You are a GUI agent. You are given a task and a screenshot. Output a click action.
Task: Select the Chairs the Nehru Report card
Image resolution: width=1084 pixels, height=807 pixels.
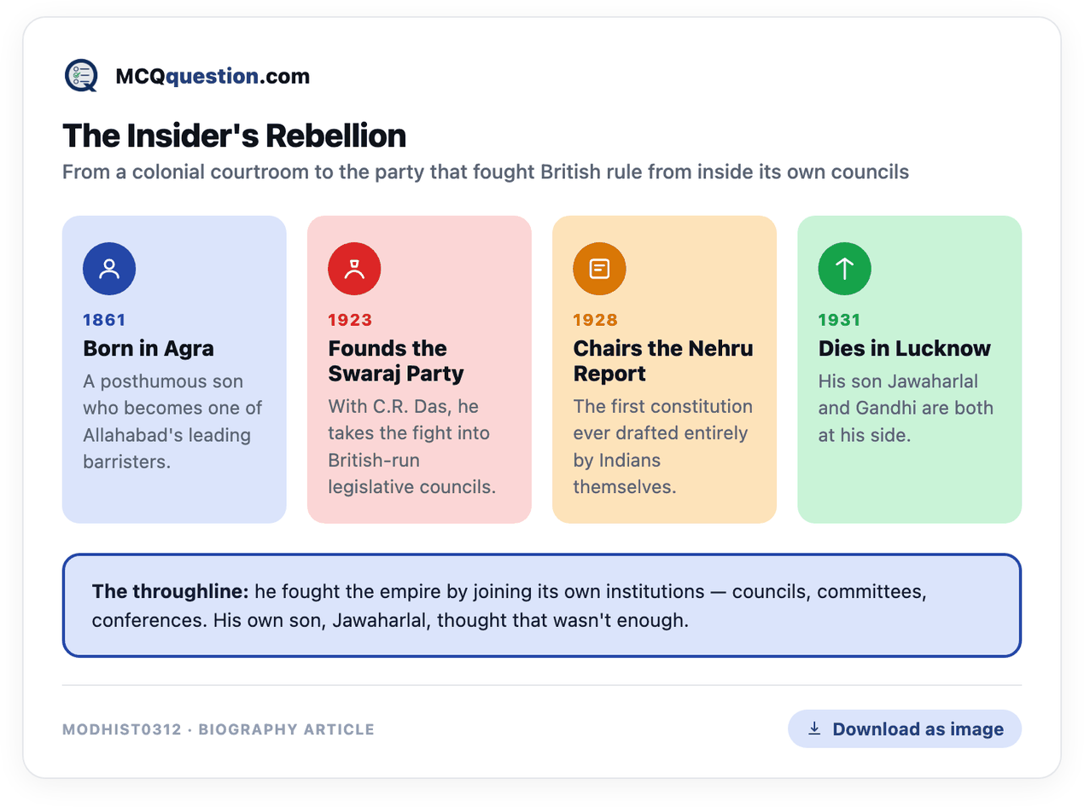(664, 369)
